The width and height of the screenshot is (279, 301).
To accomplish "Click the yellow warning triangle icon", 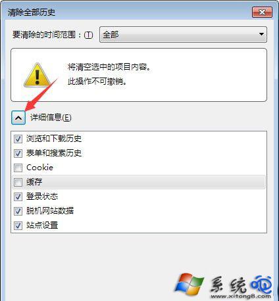I will [38, 75].
